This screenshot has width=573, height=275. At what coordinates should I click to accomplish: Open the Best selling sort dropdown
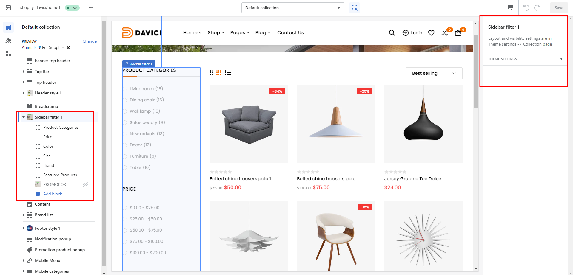click(x=434, y=73)
